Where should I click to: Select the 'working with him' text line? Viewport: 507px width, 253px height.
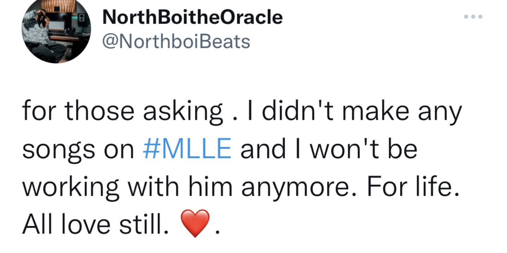pos(127,186)
